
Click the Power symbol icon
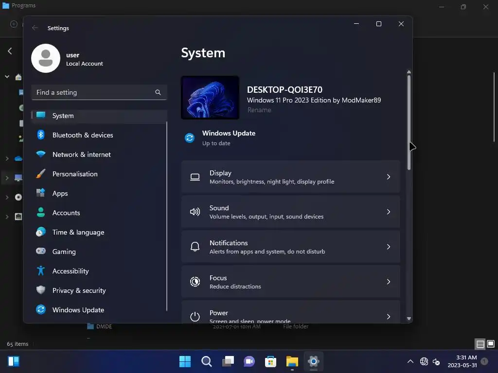[195, 317]
